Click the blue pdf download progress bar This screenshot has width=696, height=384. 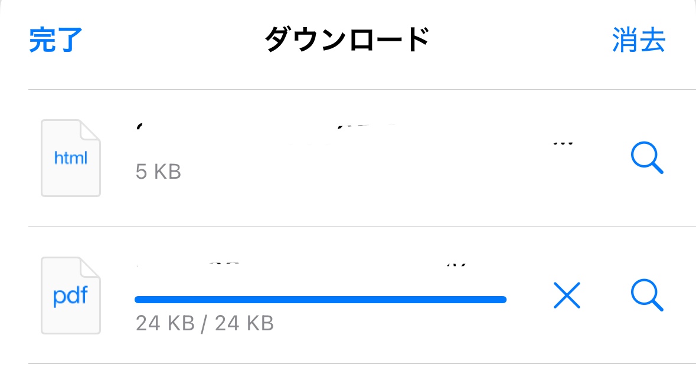point(321,300)
